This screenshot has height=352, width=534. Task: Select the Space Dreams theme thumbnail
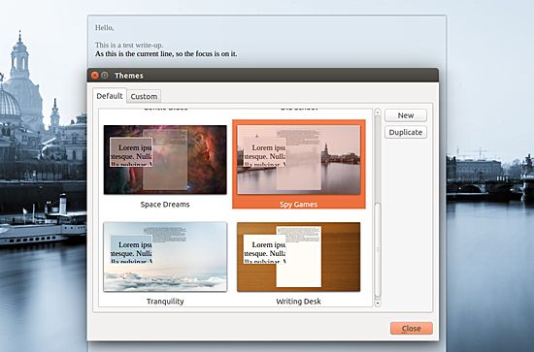[x=165, y=159]
